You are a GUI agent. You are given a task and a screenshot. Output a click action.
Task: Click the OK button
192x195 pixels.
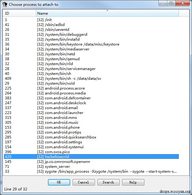coord(59,182)
